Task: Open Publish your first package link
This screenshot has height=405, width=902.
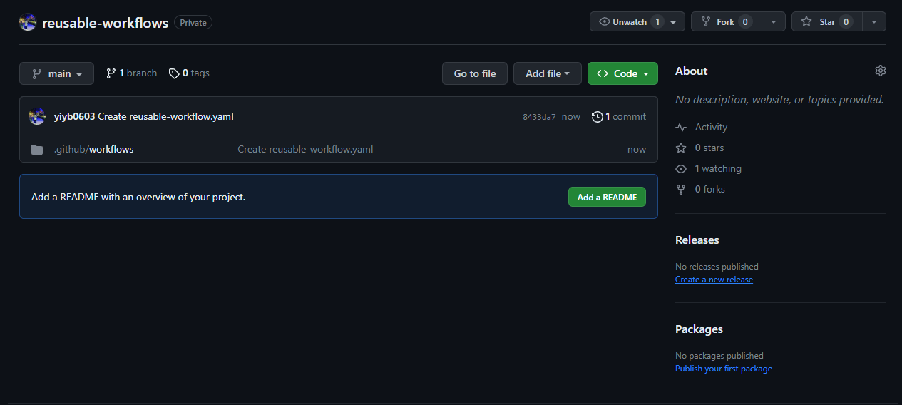Action: [723, 369]
